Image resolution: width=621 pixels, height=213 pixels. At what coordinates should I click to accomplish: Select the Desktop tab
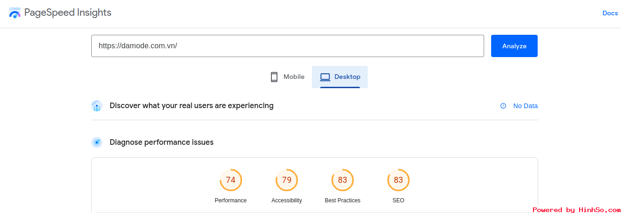coord(340,77)
